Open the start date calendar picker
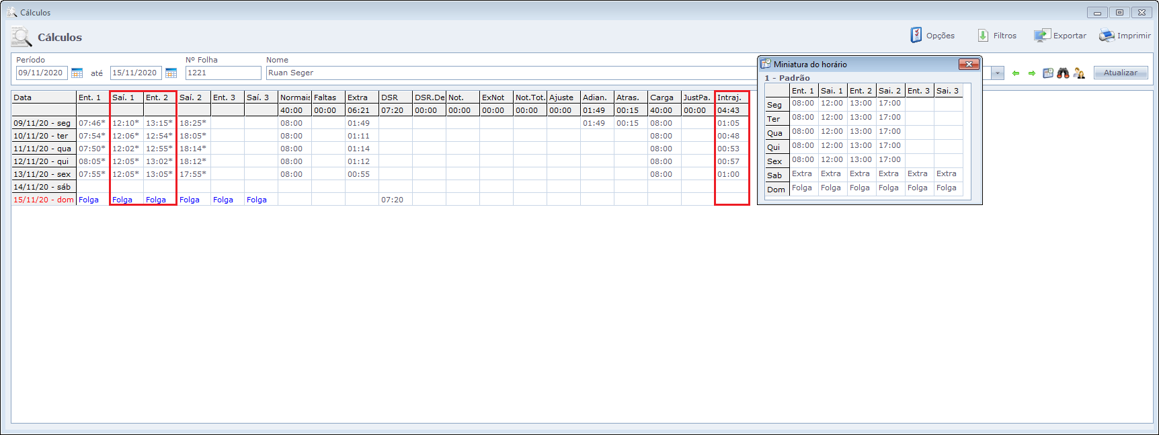 [77, 73]
